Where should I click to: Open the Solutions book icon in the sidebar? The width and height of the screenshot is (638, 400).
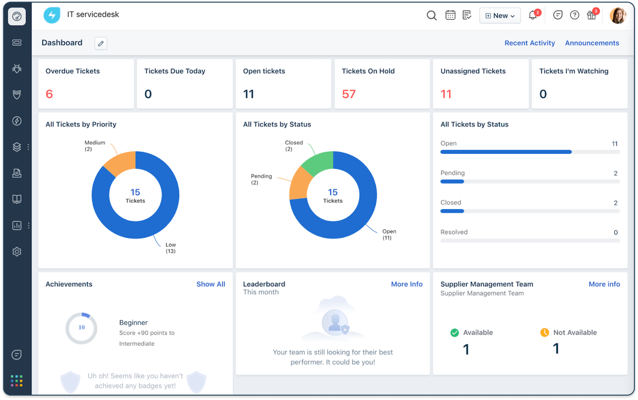pos(17,199)
